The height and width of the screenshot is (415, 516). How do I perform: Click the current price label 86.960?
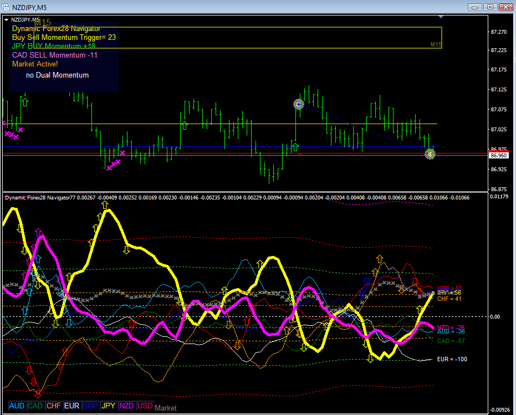click(x=499, y=155)
